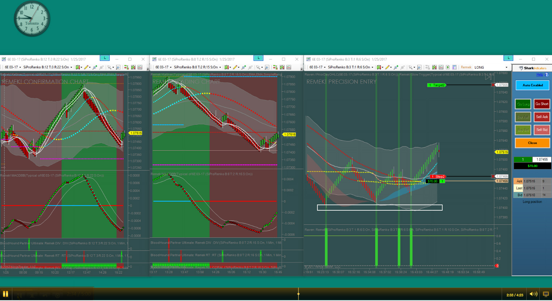Open strategies icon in Precision Entry chart toolbar
This screenshot has width=552, height=301.
tap(441, 67)
